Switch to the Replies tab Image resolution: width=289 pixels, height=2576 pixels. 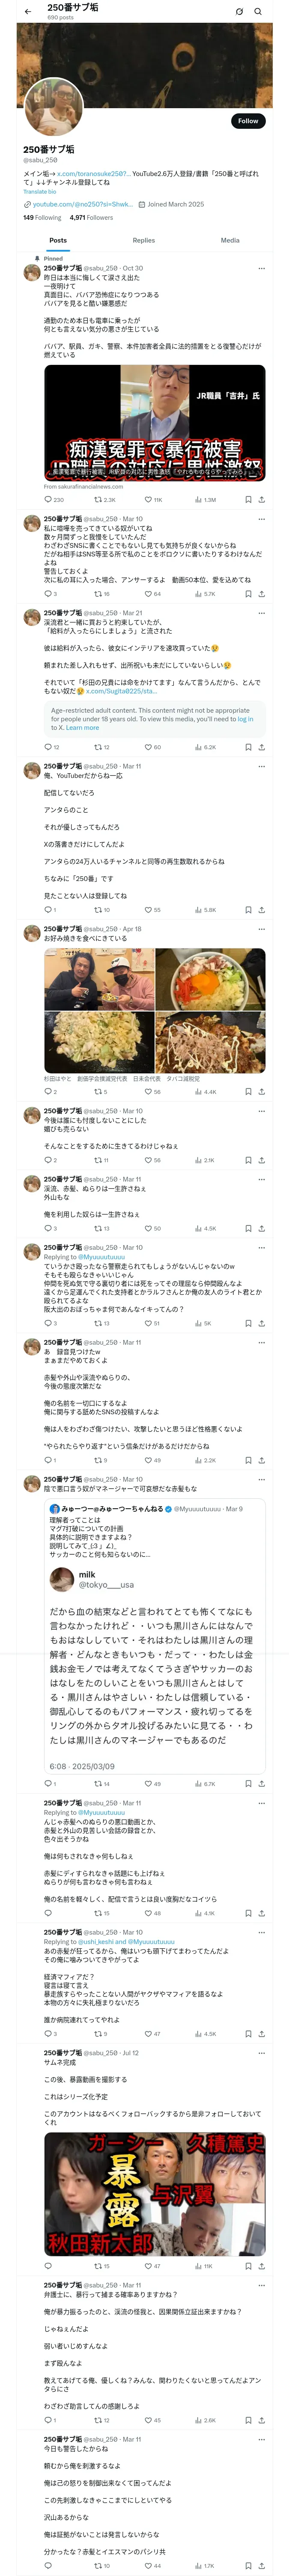pyautogui.click(x=143, y=240)
